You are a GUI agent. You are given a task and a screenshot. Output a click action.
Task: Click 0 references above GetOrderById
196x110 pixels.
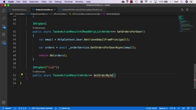pos(39,71)
